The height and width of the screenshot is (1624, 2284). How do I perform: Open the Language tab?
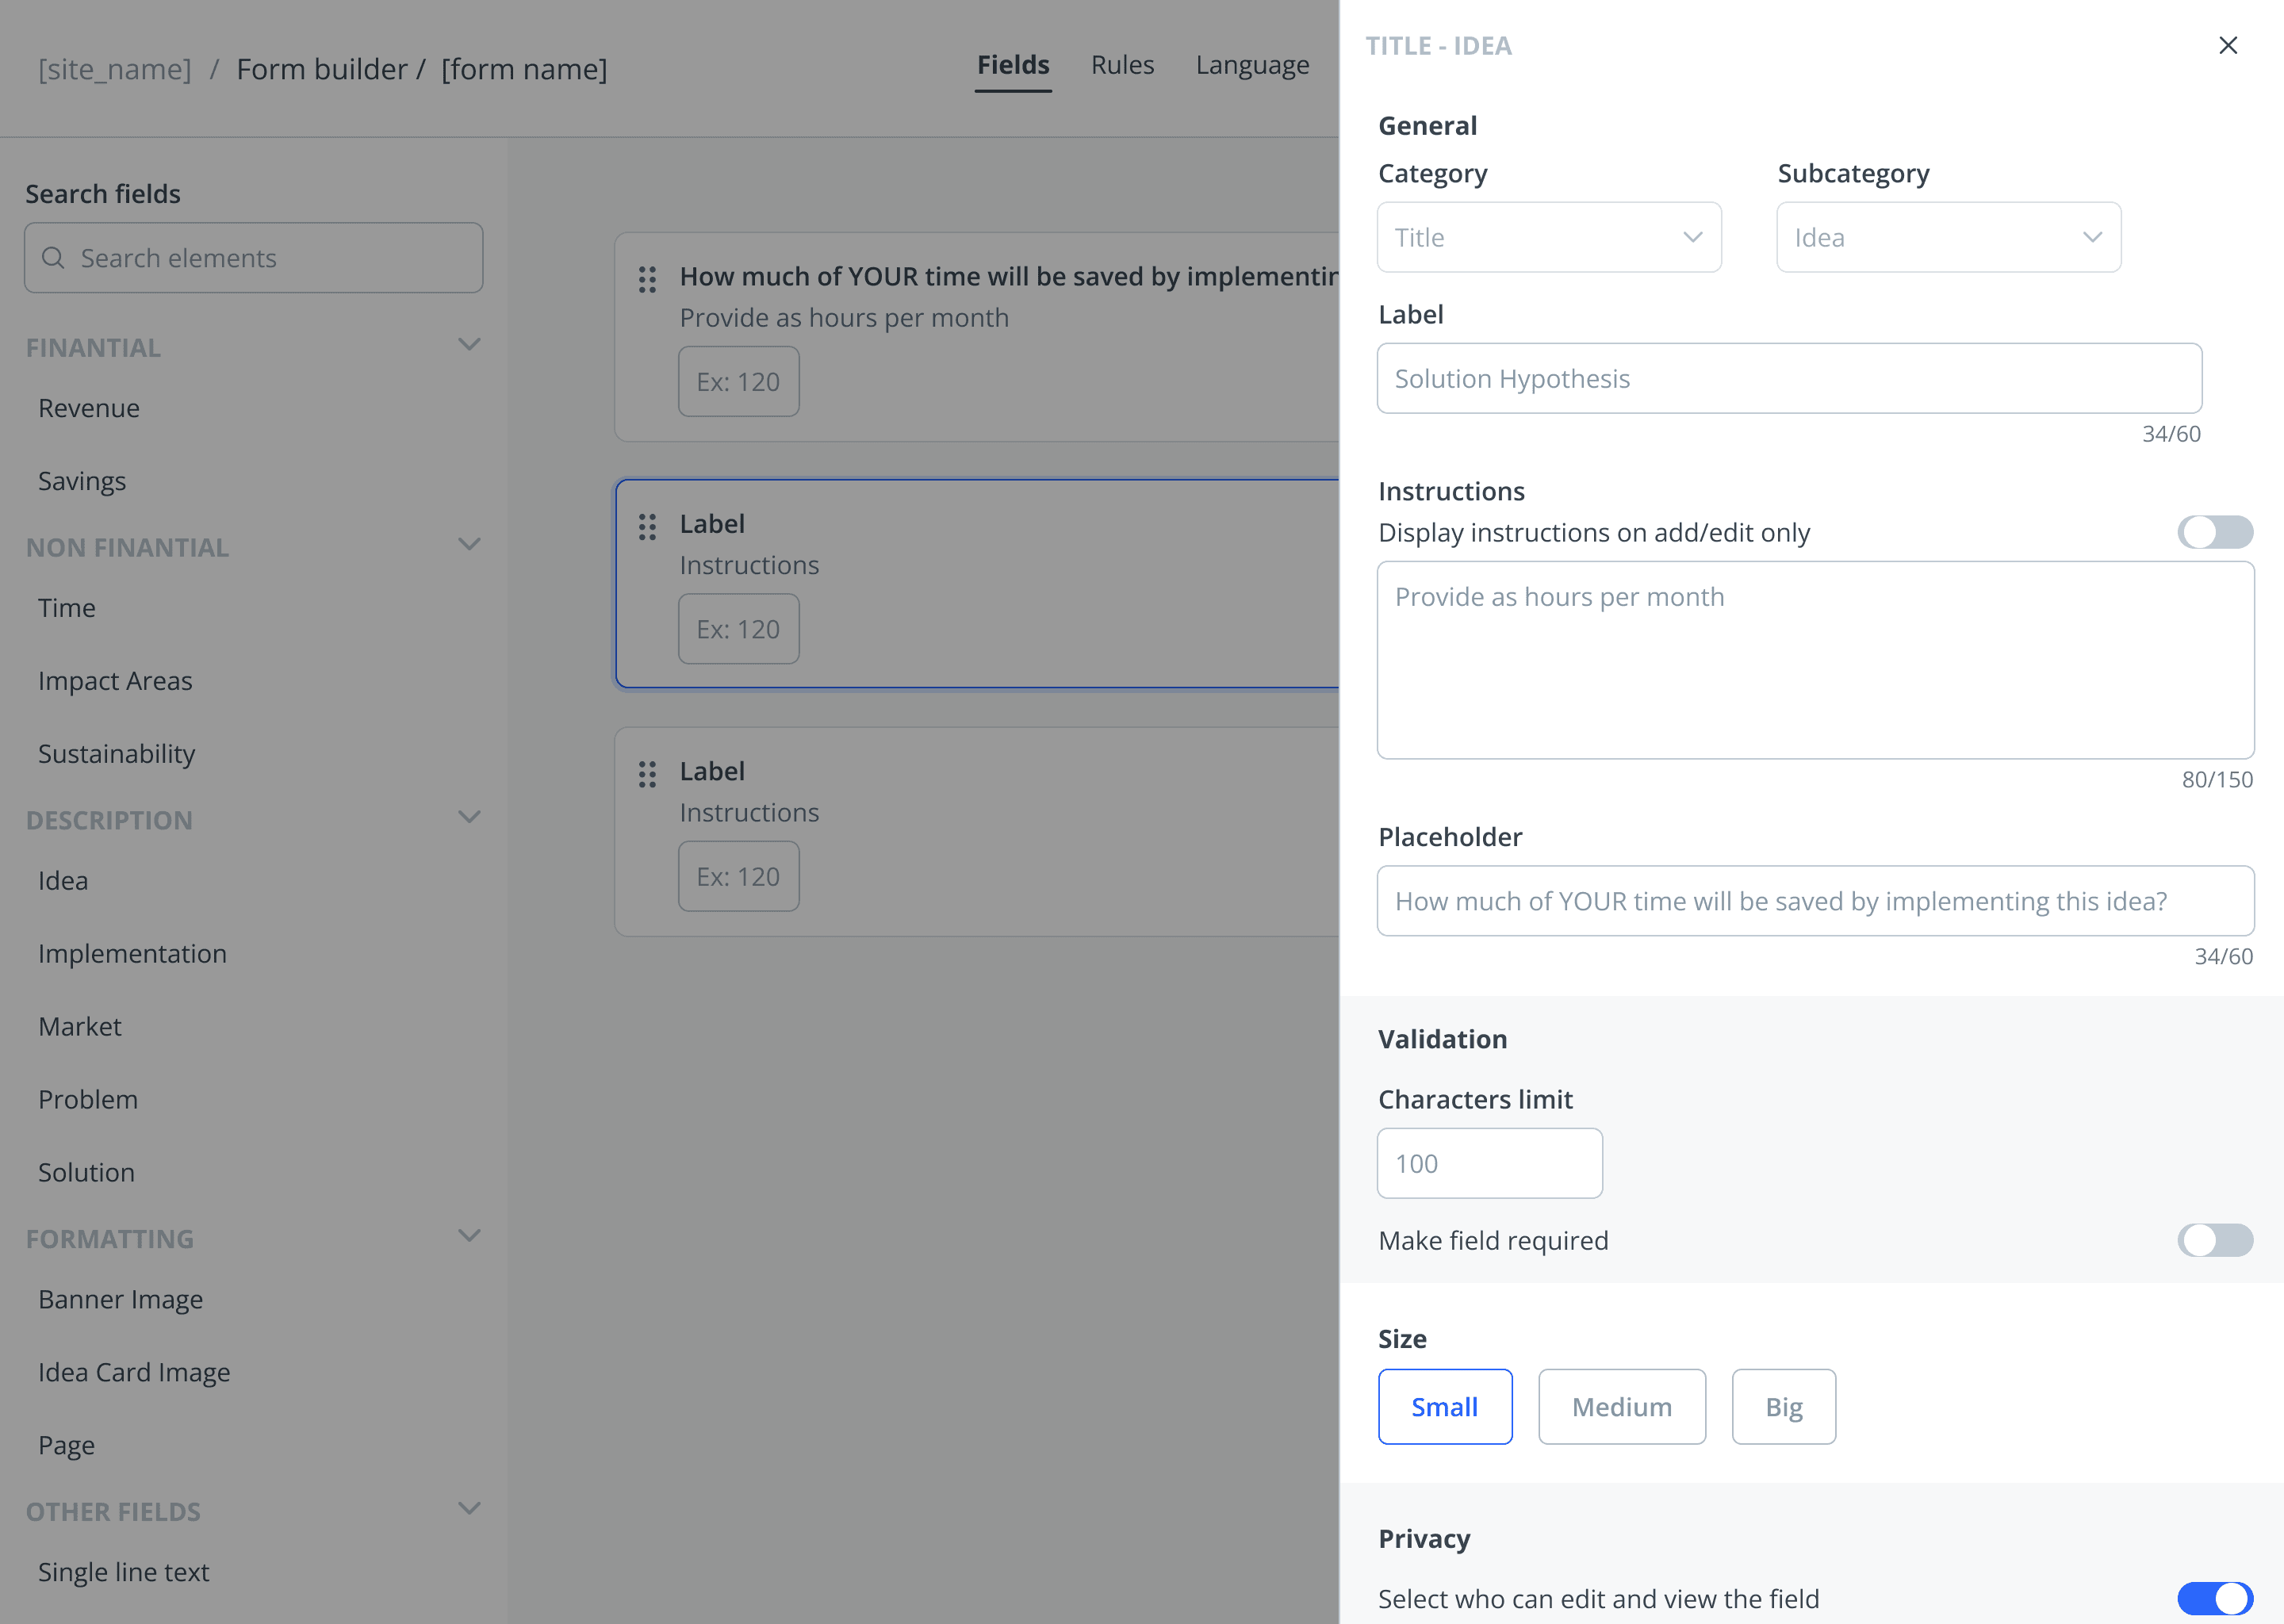[x=1251, y=65]
